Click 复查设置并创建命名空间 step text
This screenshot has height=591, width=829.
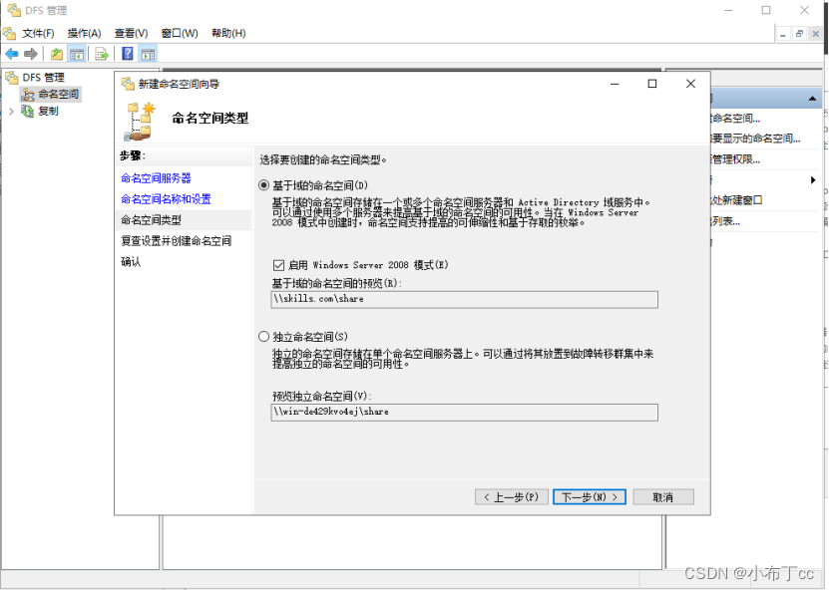tap(176, 241)
